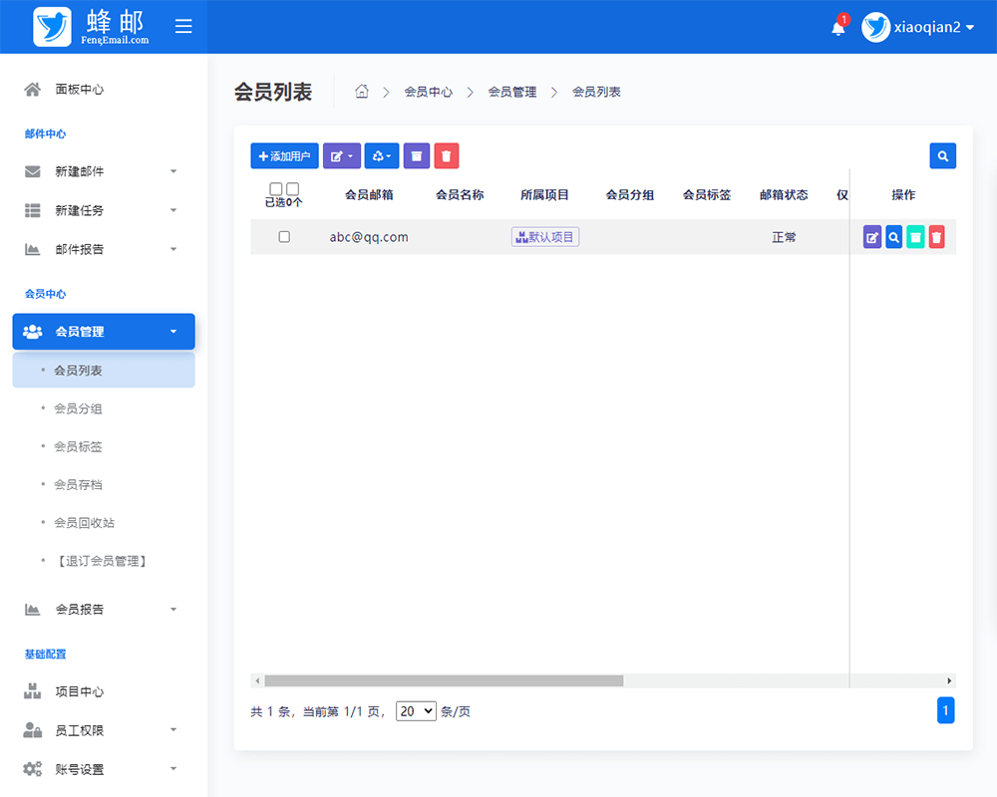Tick the checkbox for abc@qq.com row
Viewport: 997px width, 797px height.
tap(284, 236)
